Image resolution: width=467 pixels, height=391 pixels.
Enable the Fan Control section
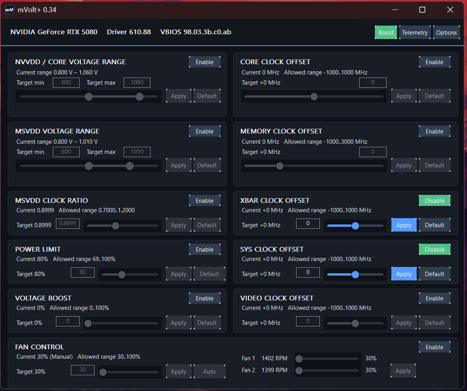click(435, 347)
